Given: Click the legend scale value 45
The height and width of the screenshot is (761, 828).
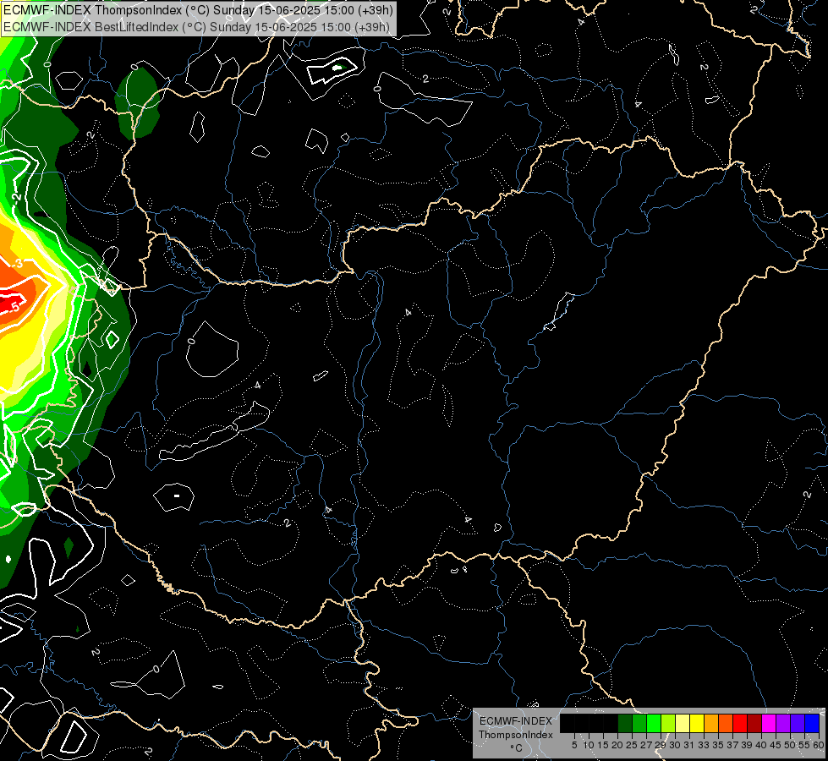Looking at the screenshot, I should click(x=776, y=745).
